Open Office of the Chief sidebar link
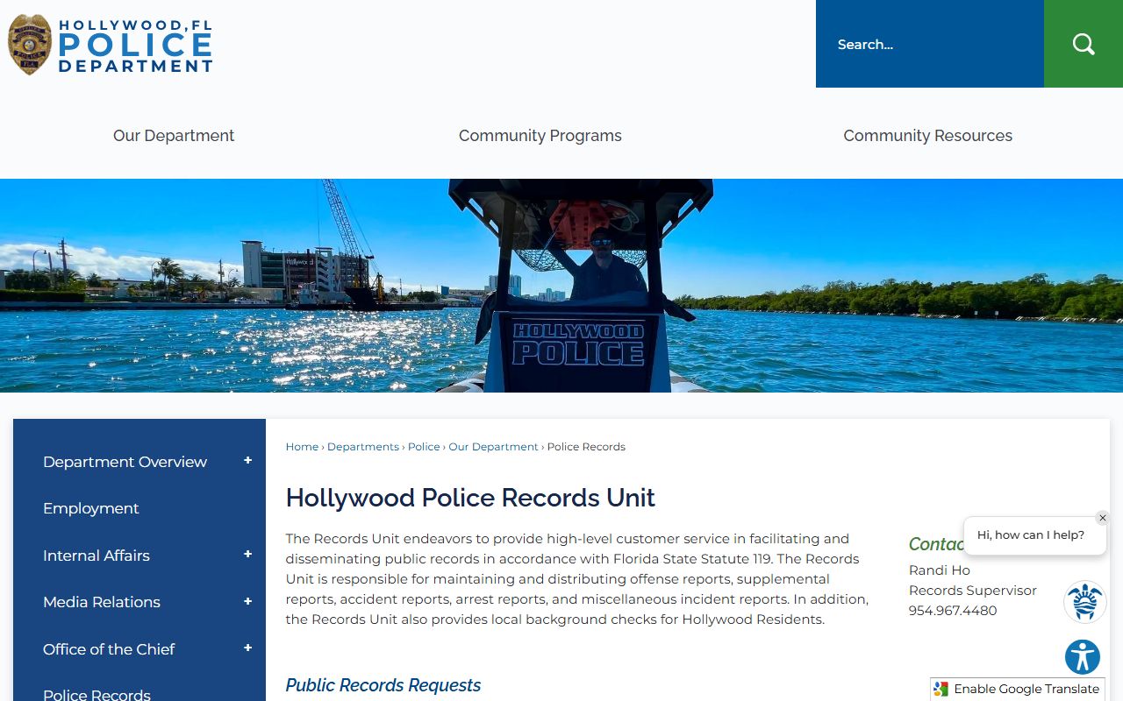 (109, 649)
